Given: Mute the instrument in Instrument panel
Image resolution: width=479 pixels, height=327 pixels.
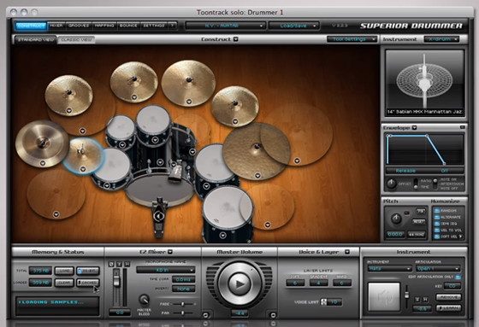Looking at the screenshot, I should 425,300.
